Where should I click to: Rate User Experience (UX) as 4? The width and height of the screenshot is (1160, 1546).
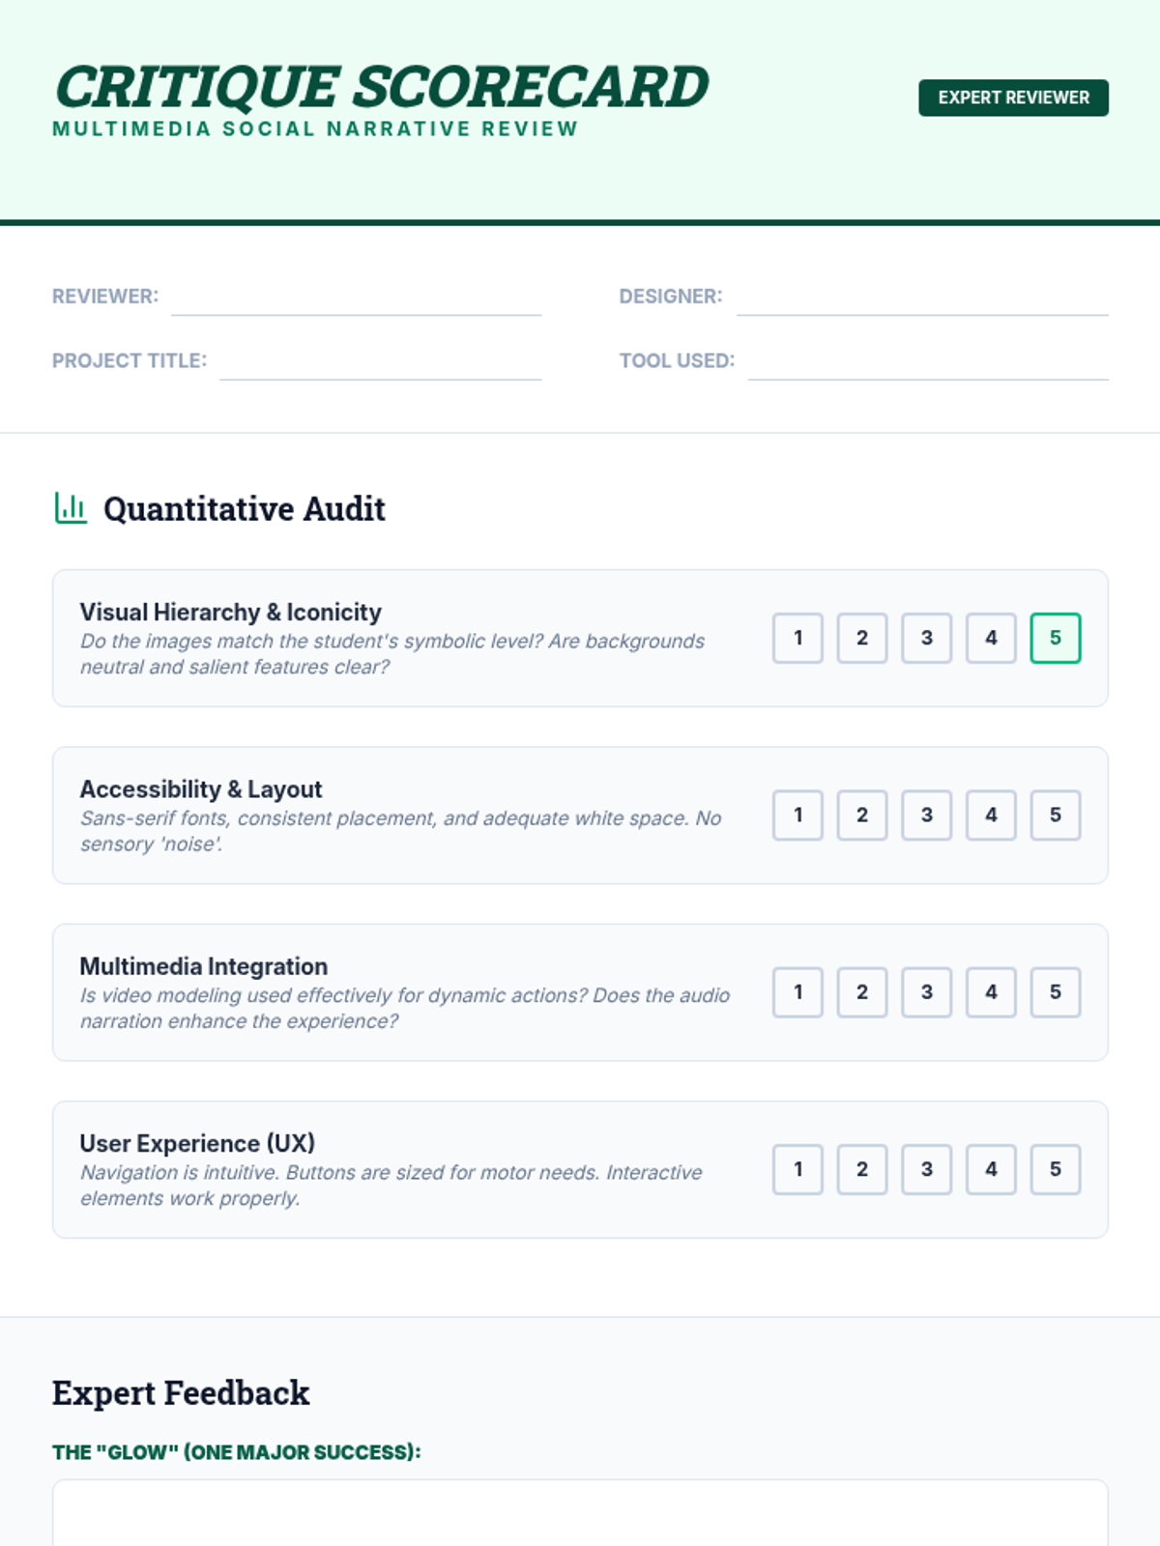991,1169
